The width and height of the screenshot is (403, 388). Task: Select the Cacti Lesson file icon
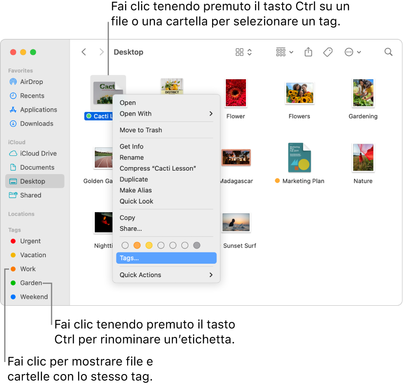coord(103,93)
